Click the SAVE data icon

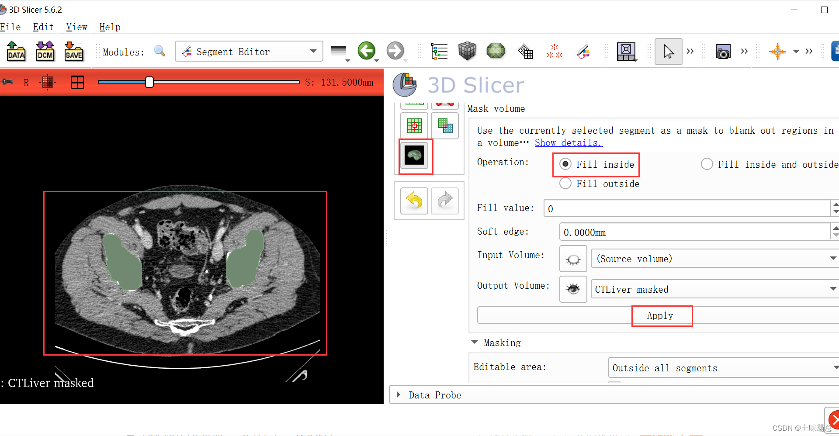click(74, 51)
